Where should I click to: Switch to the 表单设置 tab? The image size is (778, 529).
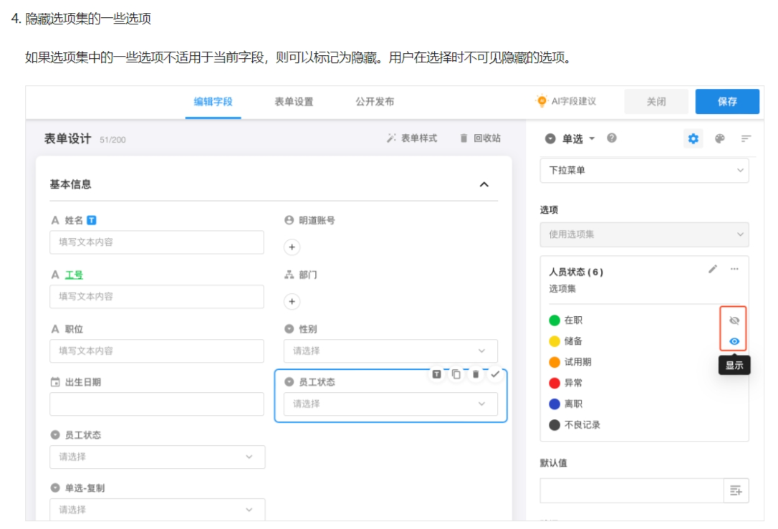294,102
